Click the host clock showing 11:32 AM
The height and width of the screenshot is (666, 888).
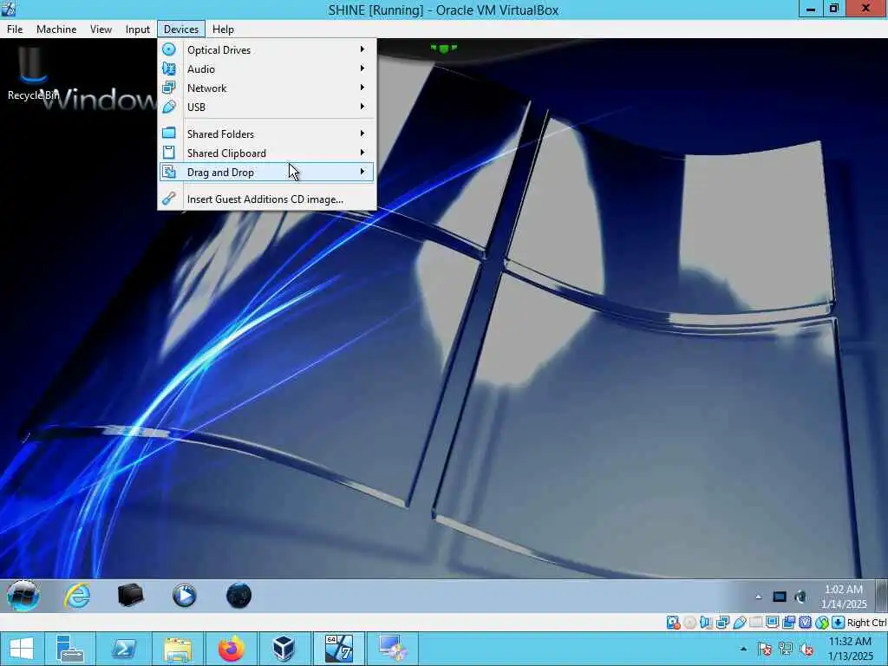tap(850, 649)
